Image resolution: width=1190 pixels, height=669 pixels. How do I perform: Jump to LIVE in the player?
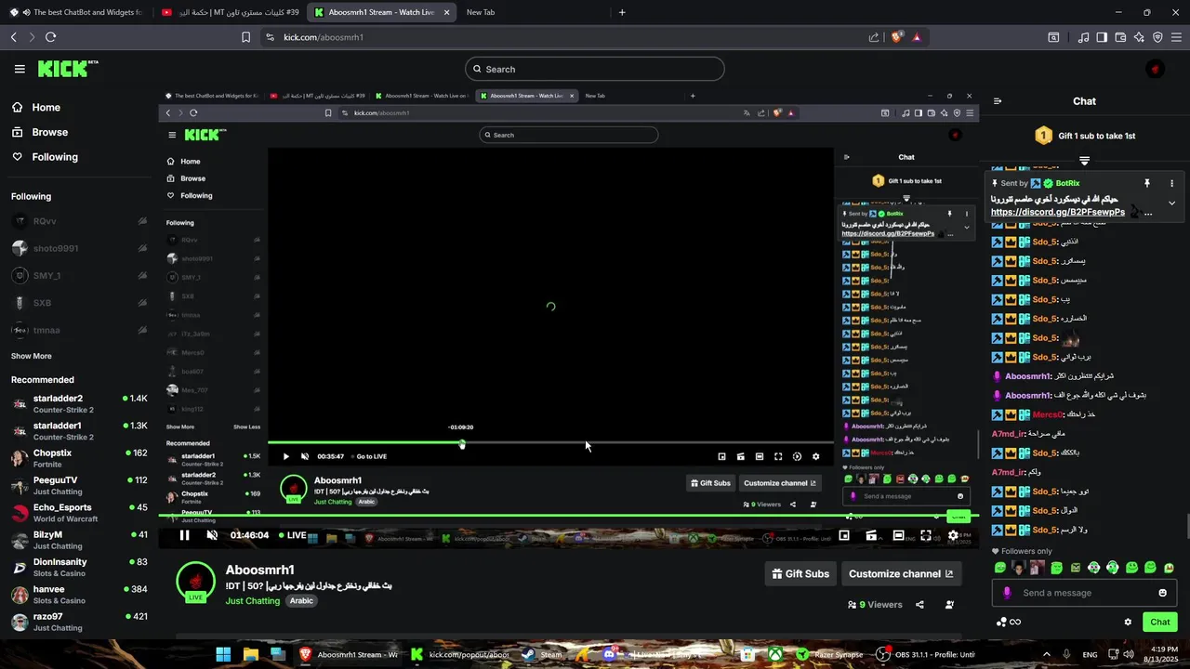point(292,535)
